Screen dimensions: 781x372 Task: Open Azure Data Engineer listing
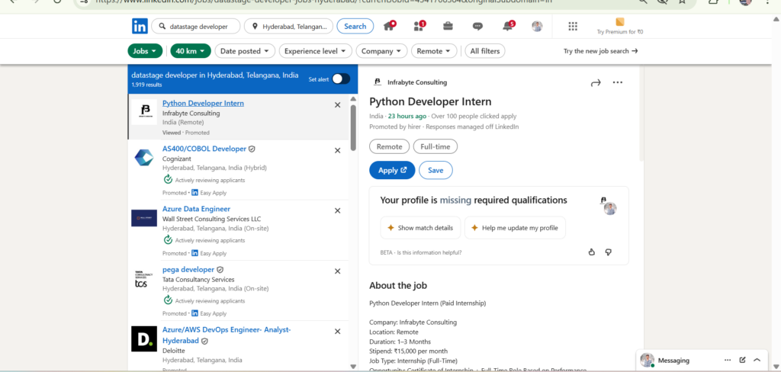(x=196, y=209)
